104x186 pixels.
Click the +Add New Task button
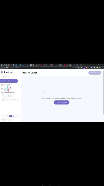pyautogui.click(x=95, y=73)
